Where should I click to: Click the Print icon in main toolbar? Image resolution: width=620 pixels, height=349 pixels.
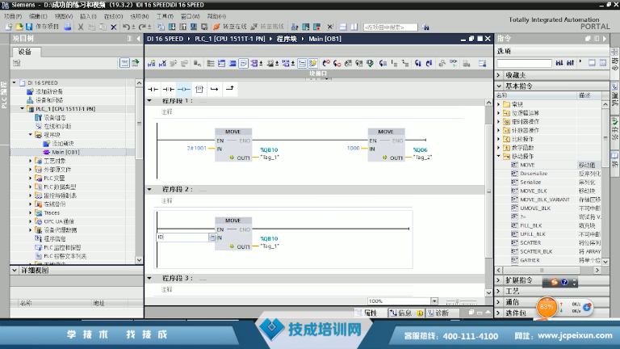pyautogui.click(x=68, y=27)
